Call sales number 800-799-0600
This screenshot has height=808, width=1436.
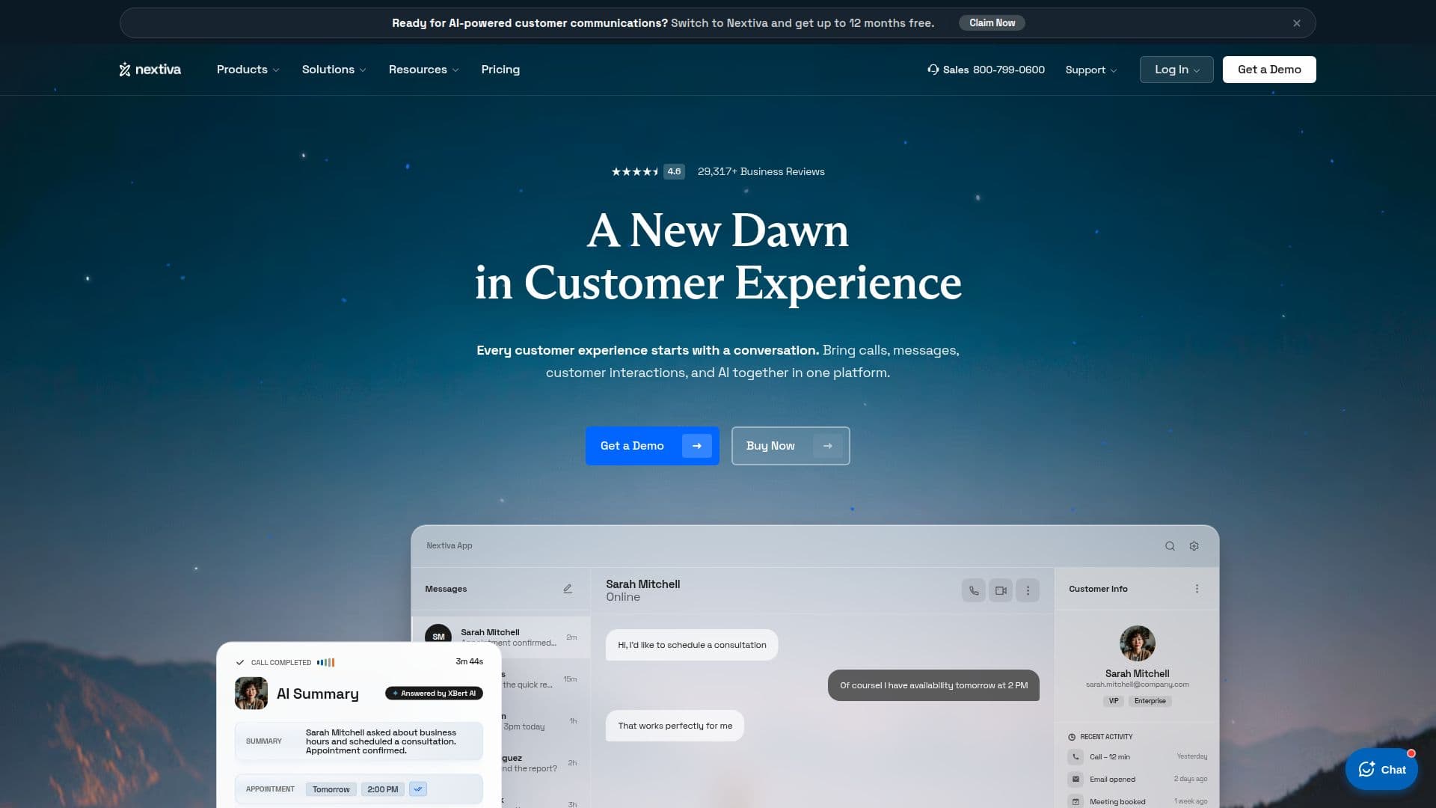point(1008,70)
